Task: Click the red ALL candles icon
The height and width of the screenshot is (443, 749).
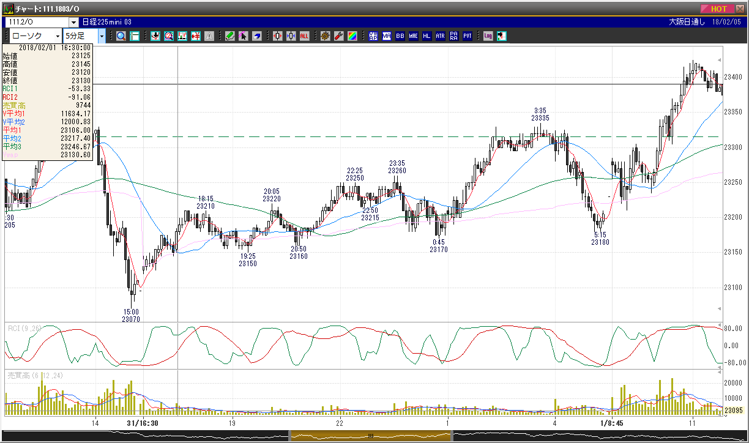Action: [x=304, y=35]
